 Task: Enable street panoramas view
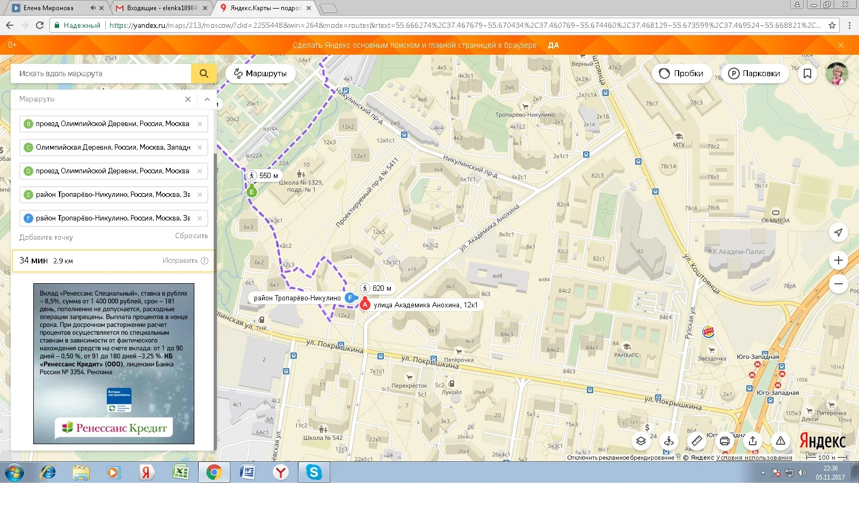click(669, 441)
